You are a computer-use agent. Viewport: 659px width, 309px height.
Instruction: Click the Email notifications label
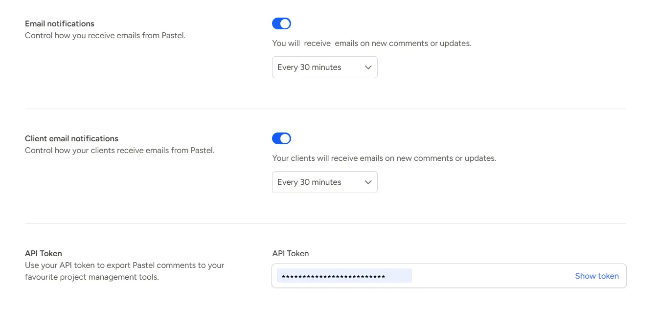59,23
